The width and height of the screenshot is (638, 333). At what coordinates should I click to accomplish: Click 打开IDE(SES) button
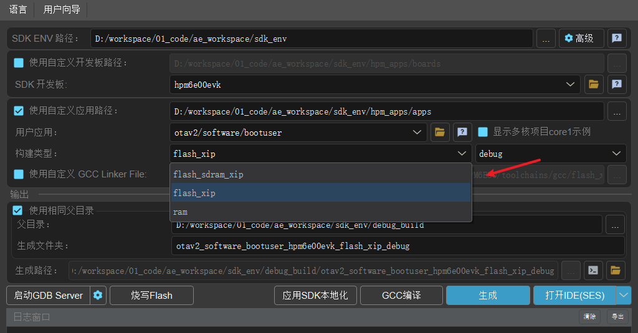(574, 296)
